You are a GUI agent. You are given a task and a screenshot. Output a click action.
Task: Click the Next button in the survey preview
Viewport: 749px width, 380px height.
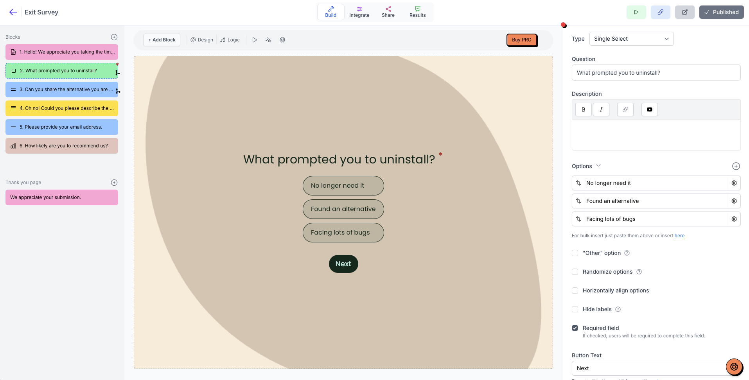coord(343,264)
